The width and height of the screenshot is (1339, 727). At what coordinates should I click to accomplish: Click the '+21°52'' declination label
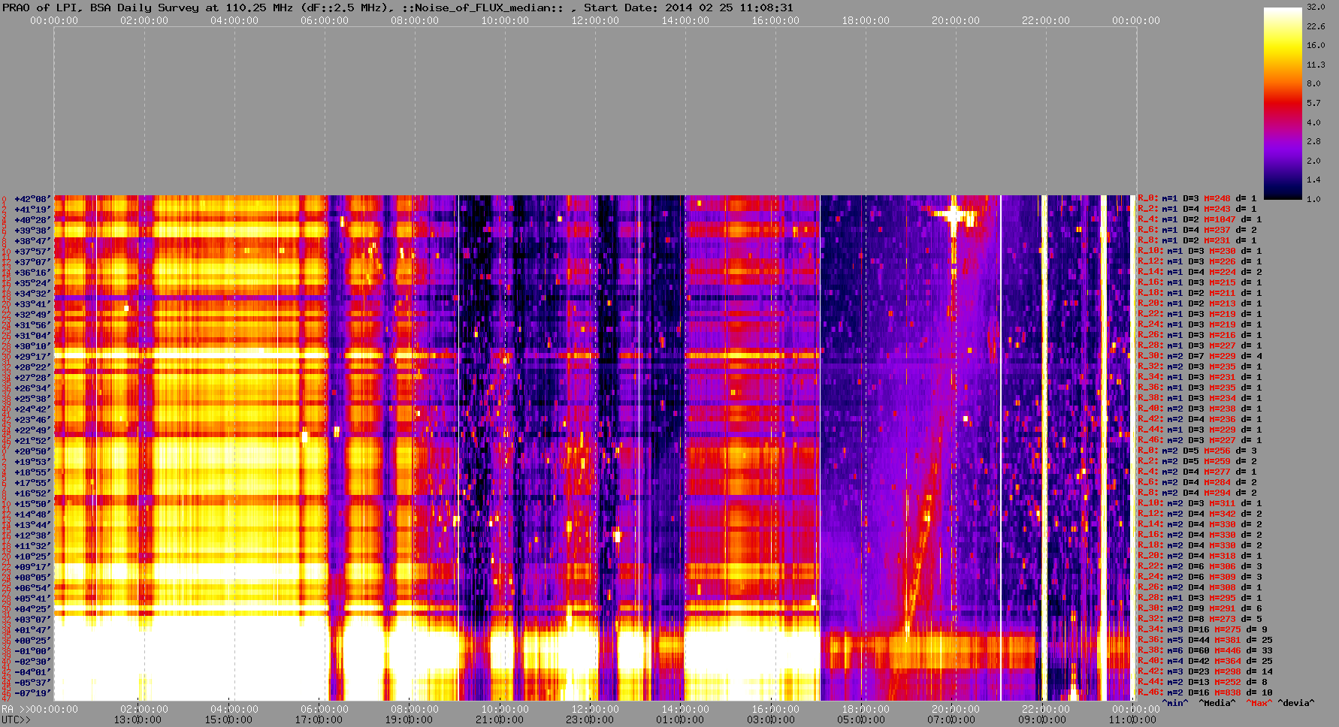pos(32,441)
